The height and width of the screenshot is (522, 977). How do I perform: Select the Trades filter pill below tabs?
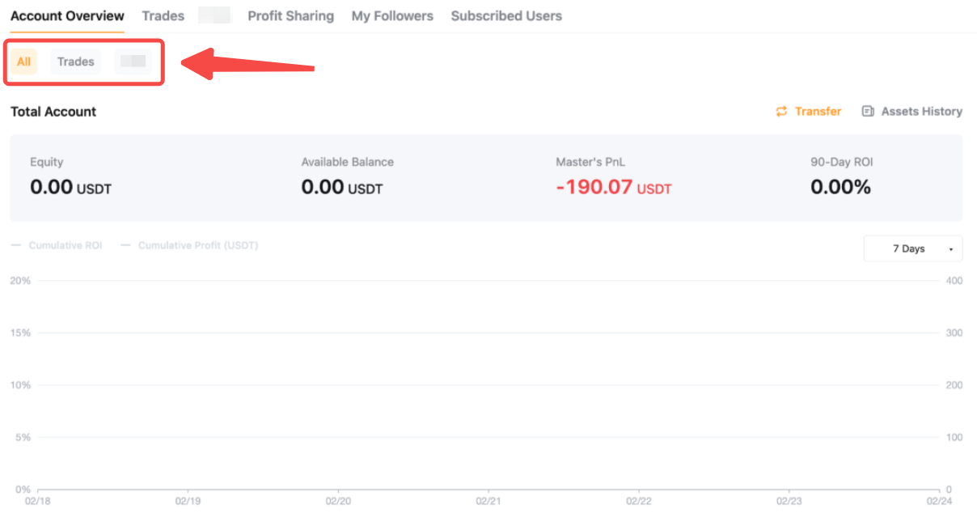point(75,62)
